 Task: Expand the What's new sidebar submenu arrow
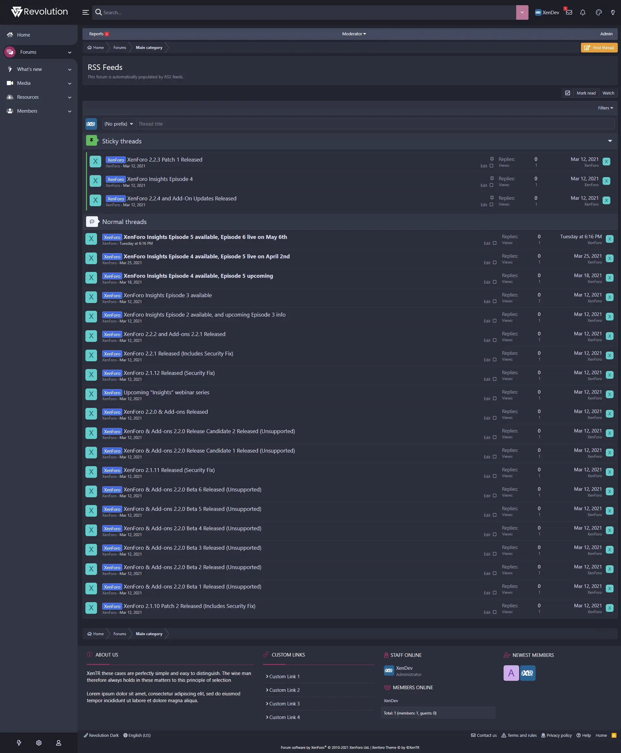[x=70, y=70]
